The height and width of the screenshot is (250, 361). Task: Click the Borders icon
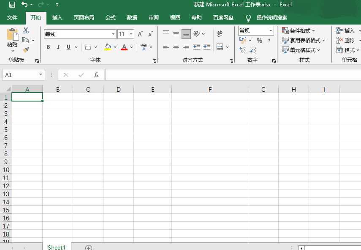[88, 47]
